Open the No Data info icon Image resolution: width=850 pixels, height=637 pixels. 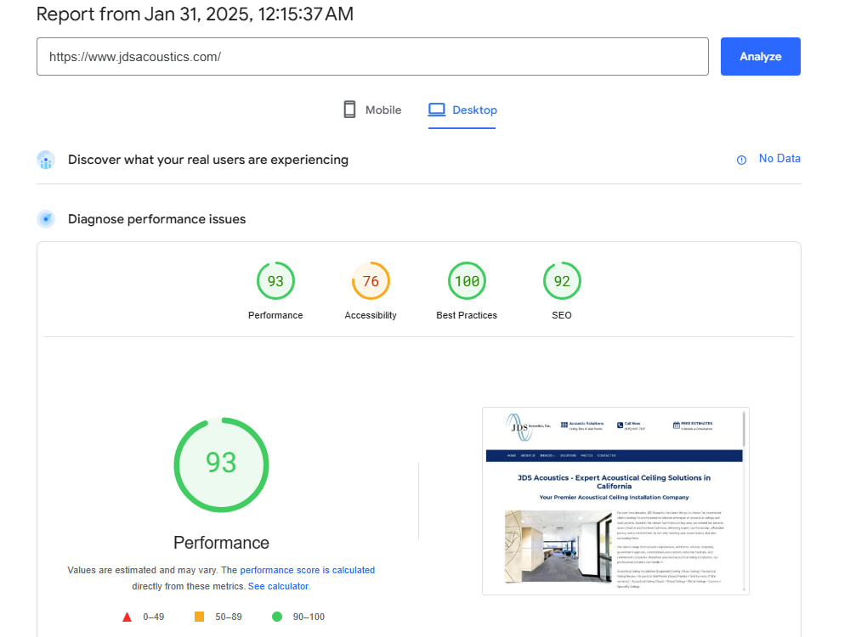[741, 160]
